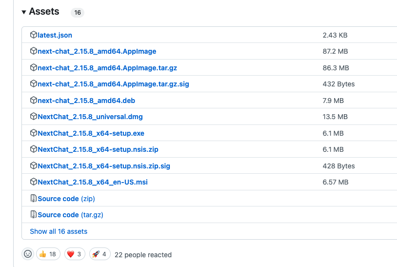This screenshot has height=267, width=397.
Task: Download next-chat_2.15.8_amd64.deb
Action: click(86, 101)
